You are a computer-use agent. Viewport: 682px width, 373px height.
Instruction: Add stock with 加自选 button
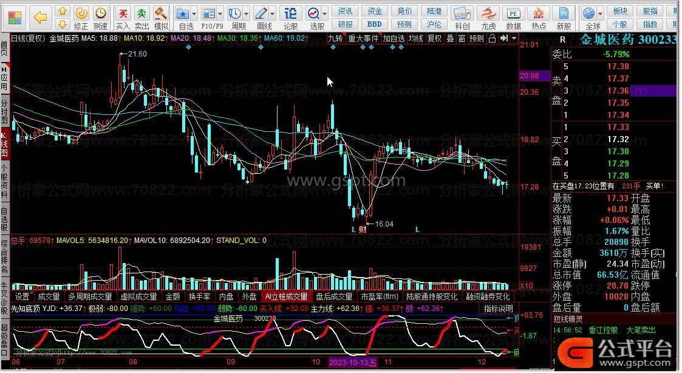point(394,38)
